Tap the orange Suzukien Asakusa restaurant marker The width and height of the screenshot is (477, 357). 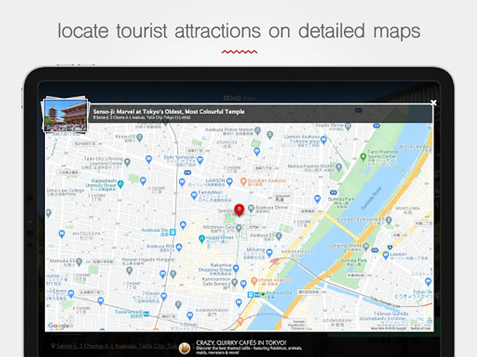pos(244,182)
